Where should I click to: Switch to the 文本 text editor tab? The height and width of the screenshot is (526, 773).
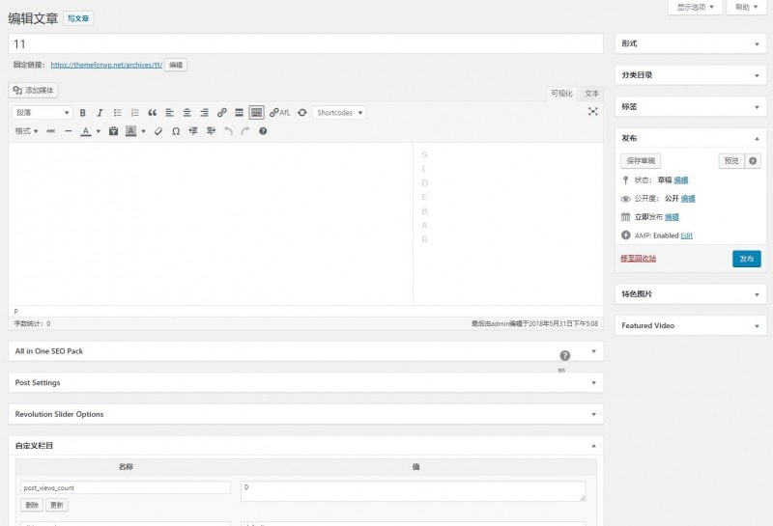(x=591, y=94)
